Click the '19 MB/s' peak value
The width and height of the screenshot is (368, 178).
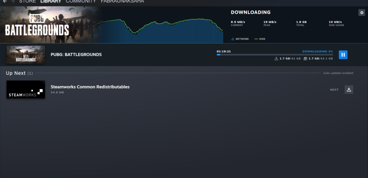(x=270, y=22)
